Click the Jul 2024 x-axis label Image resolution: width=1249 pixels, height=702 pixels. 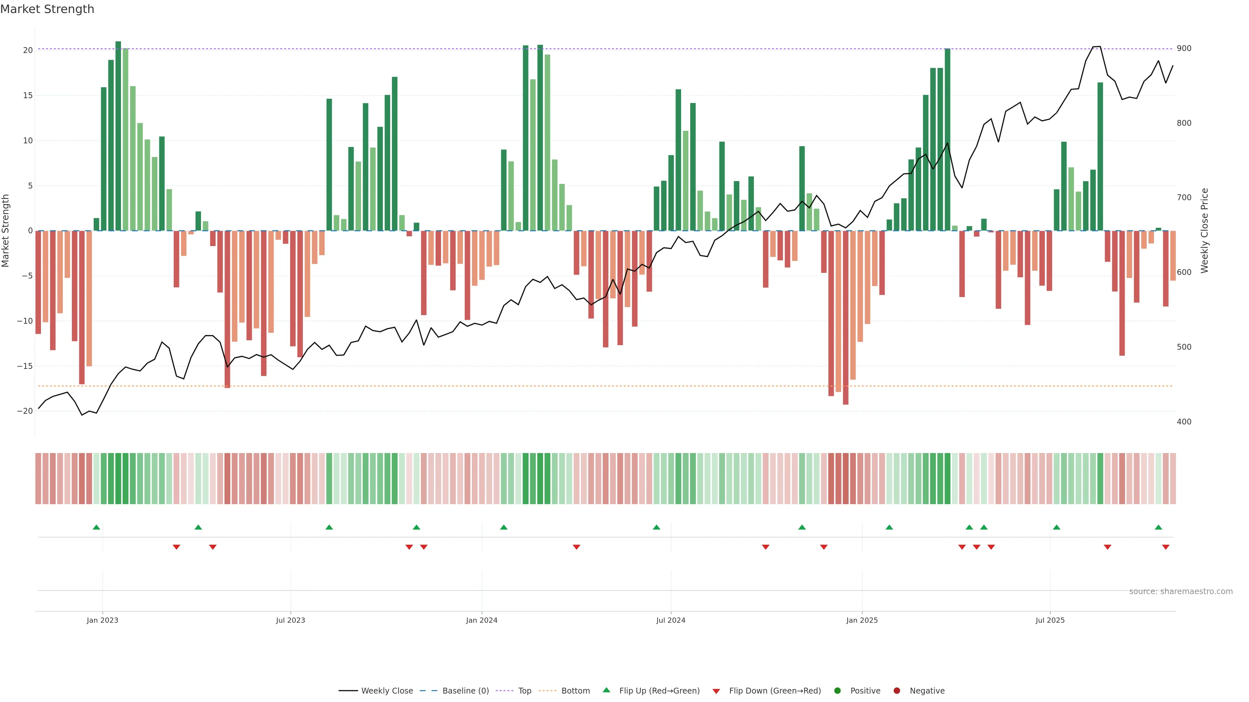coord(671,620)
